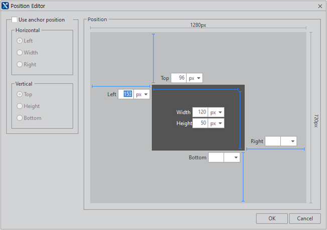Viewport: 327px width, 230px height.
Task: Select the Height vertical radio button
Action: [x=20, y=106]
